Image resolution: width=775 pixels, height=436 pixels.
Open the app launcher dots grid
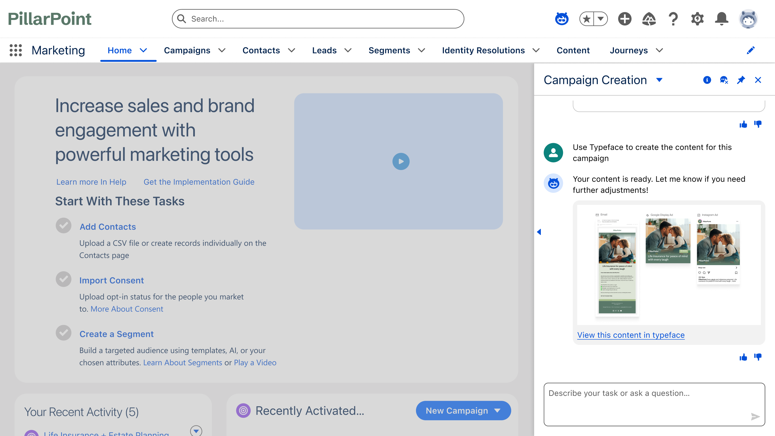tap(16, 50)
